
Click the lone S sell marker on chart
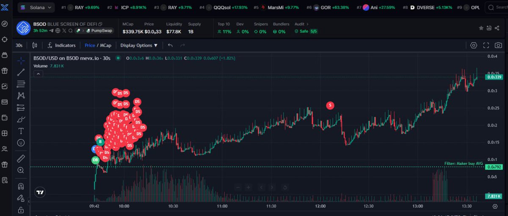(x=330, y=105)
